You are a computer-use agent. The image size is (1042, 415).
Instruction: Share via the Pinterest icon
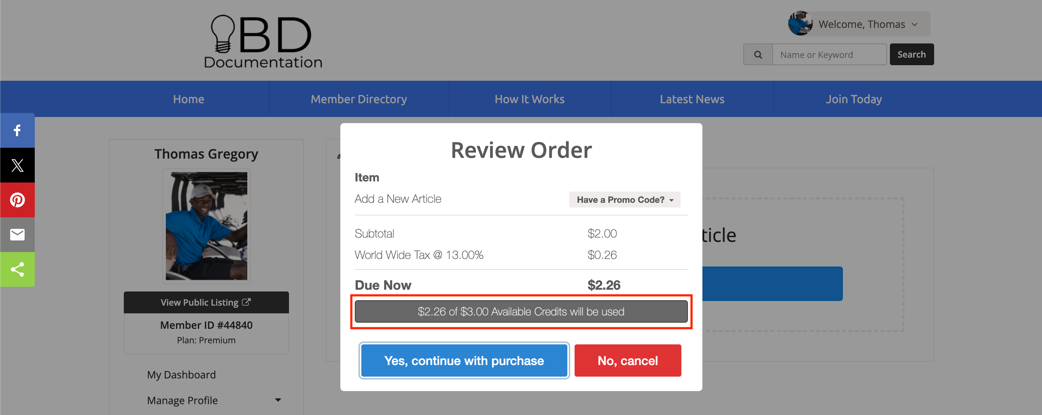coord(17,200)
